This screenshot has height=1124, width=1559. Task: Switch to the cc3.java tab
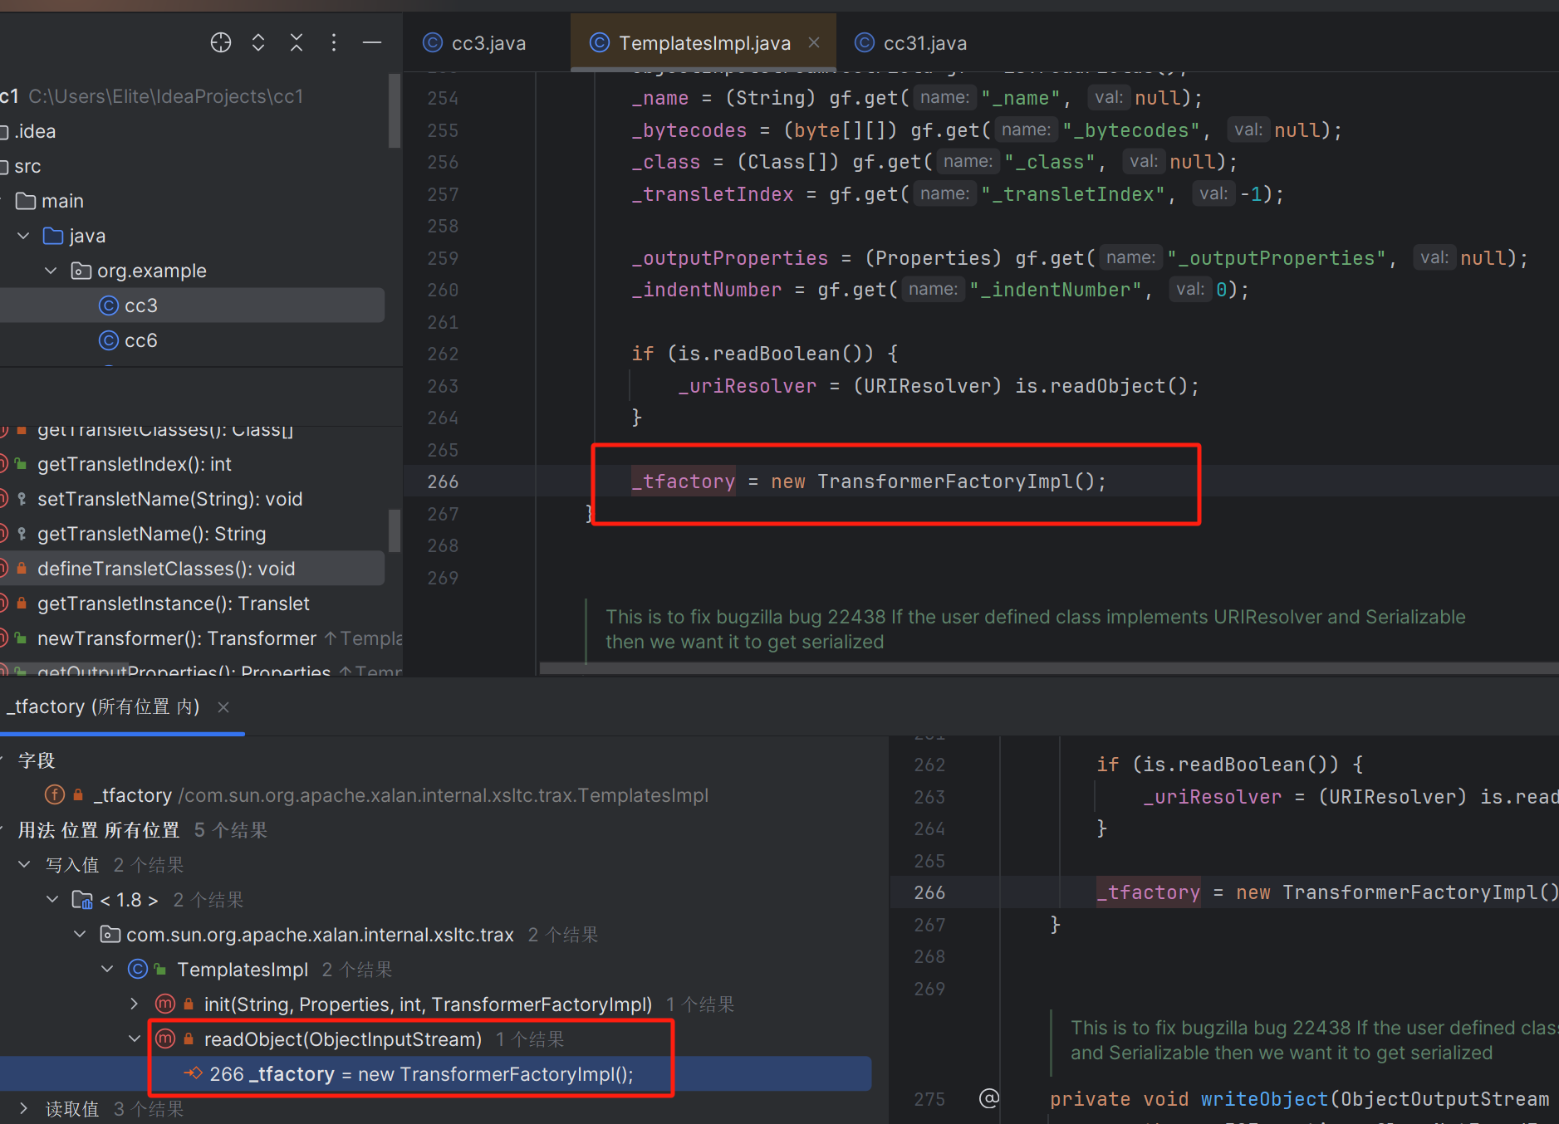pos(475,43)
